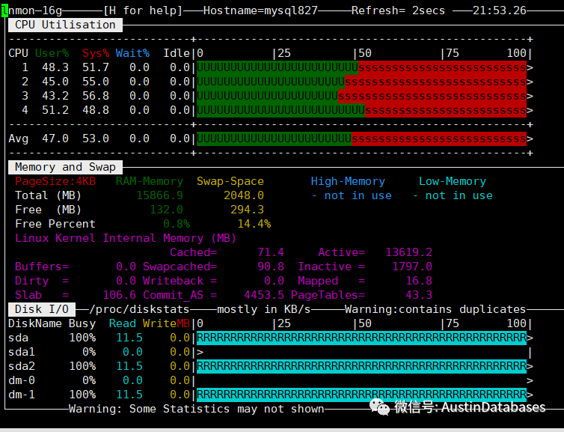Click the dm-1 disk read activity bar
Viewport: 564px width, 432px height.
[x=362, y=395]
